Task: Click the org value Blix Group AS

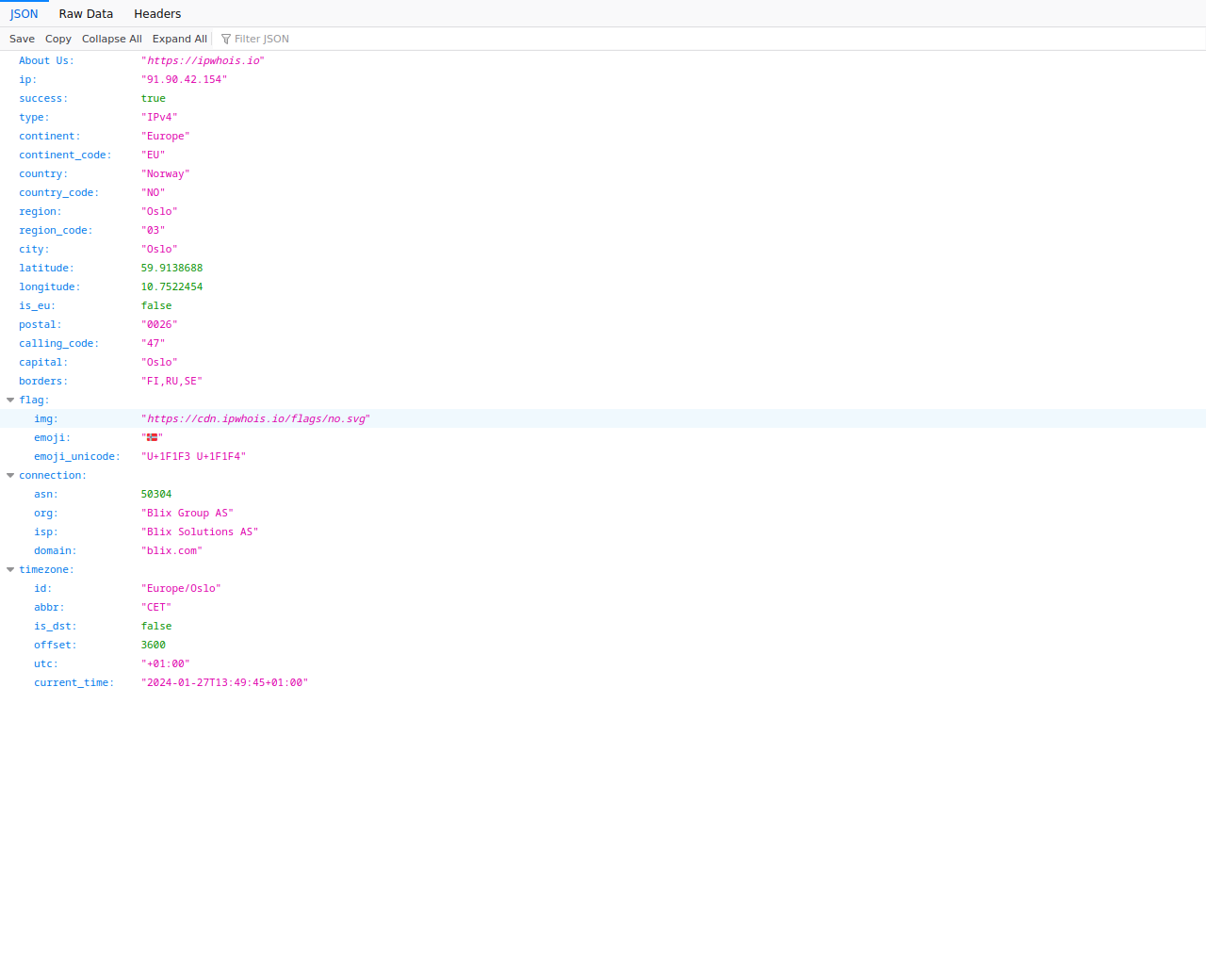Action: pyautogui.click(x=187, y=513)
